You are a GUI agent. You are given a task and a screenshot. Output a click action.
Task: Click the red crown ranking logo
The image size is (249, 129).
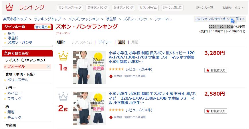(x=9, y=7)
